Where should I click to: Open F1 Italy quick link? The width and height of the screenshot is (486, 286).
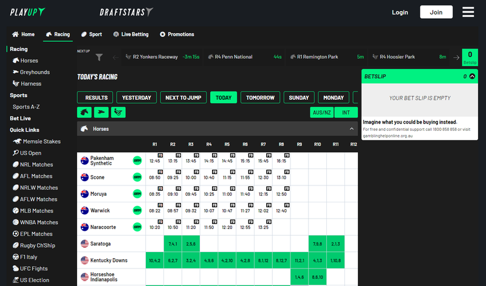coord(25,257)
